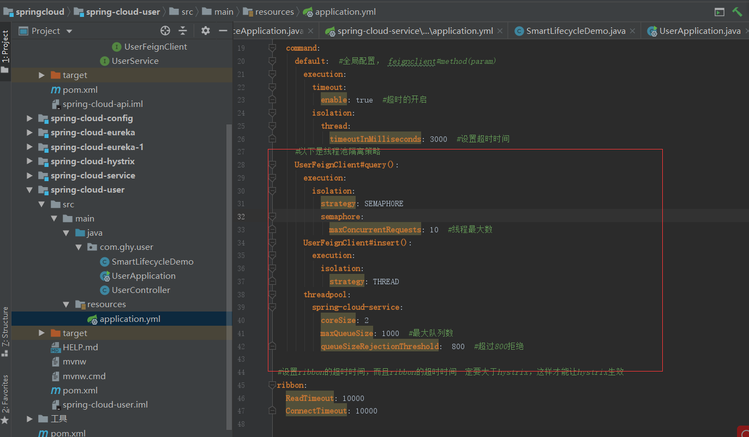Click main in the breadcrumb bar
Viewport: 749px width, 437px height.
point(218,11)
